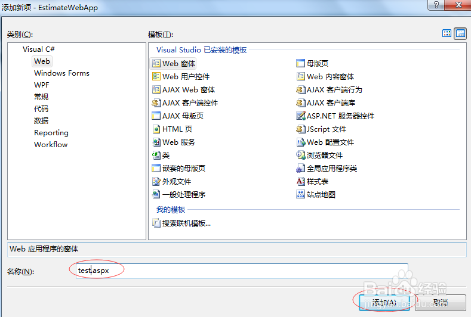The image size is (471, 317).
Task: Select the AJAX 客户端库 template icon
Action: point(300,103)
